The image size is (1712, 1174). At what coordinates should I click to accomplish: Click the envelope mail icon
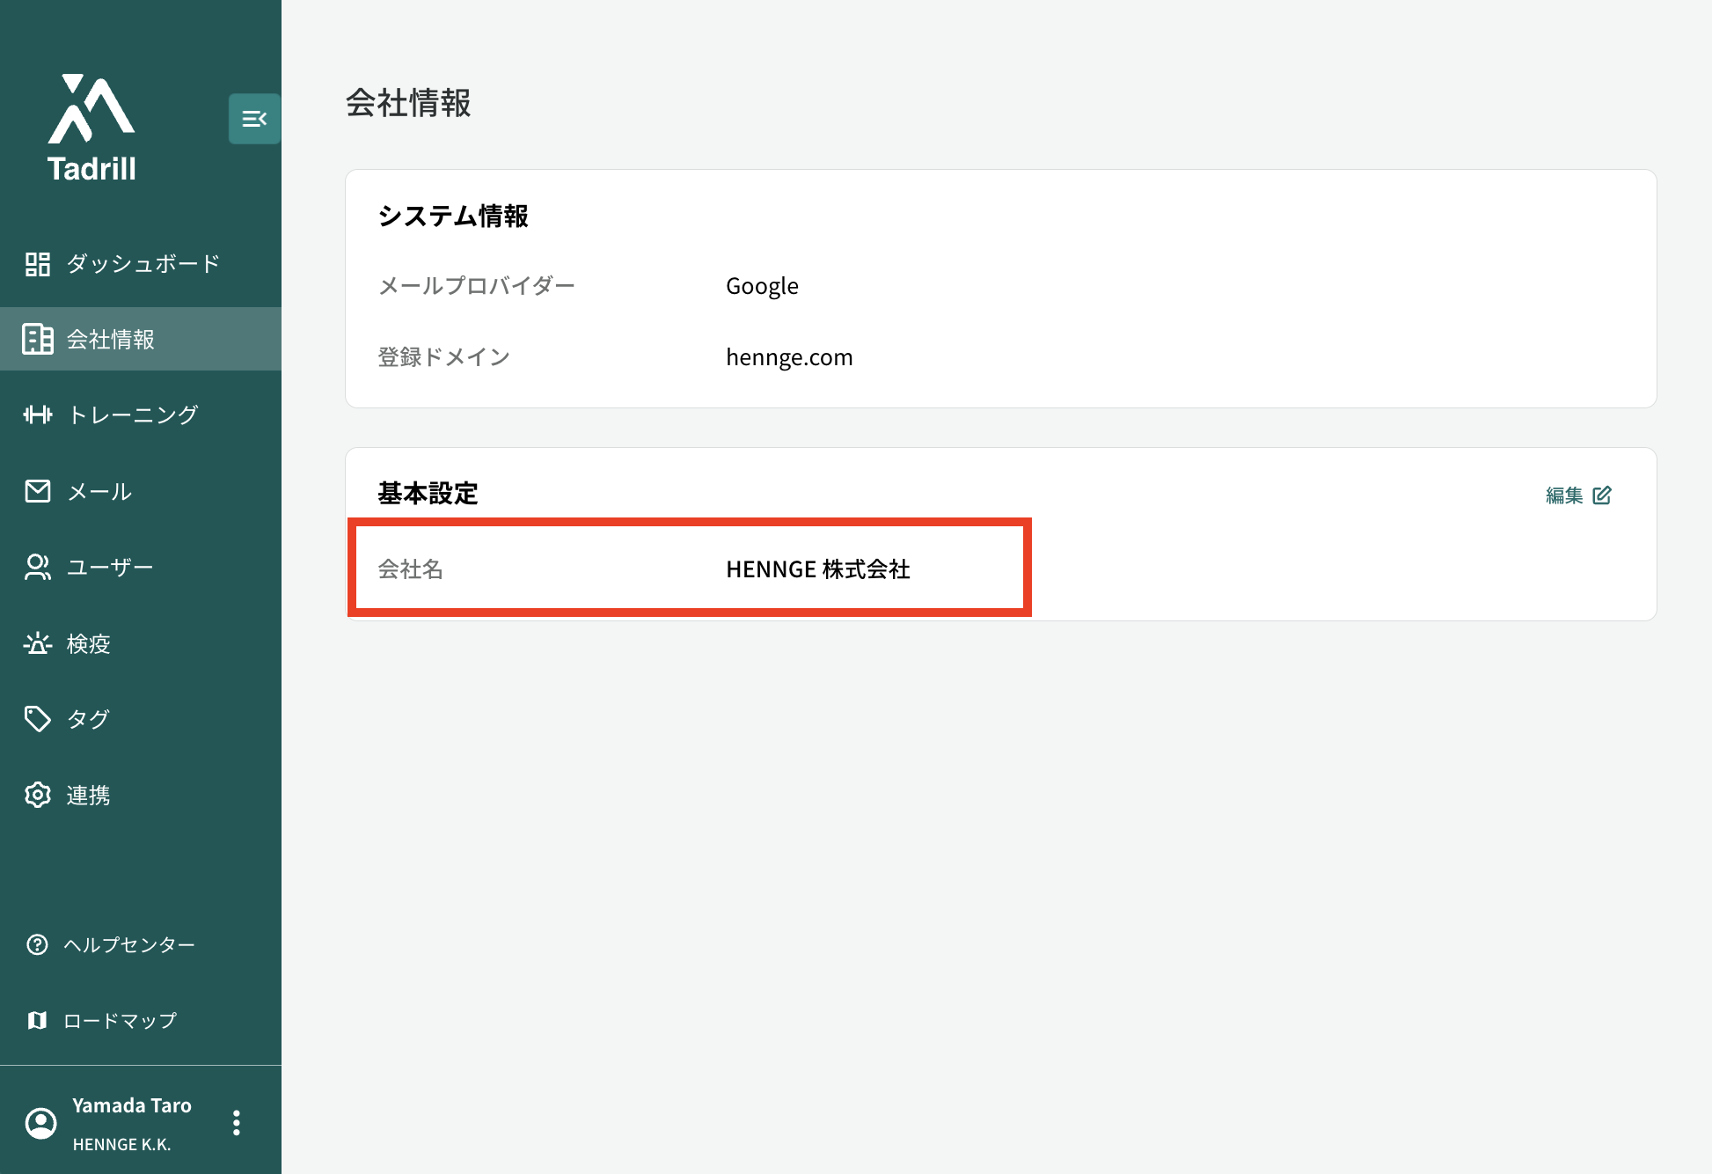click(38, 491)
